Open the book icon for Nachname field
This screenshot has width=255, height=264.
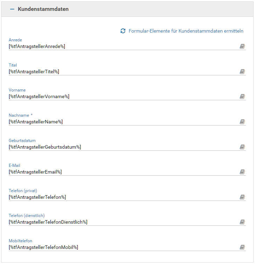pos(242,122)
